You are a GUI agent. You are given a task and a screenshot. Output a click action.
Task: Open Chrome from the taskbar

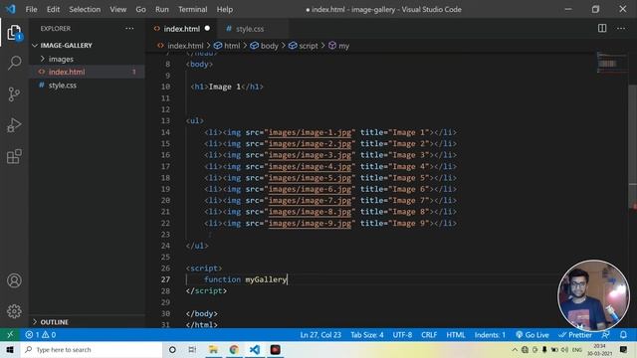click(234, 349)
